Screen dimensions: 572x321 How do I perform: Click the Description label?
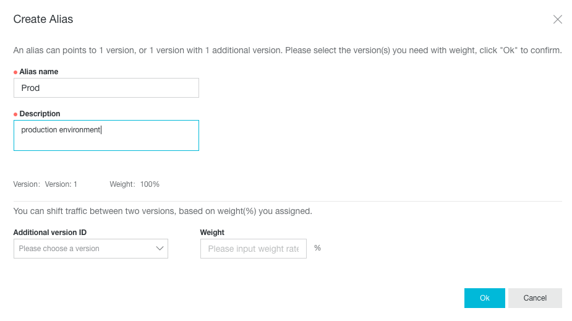40,113
